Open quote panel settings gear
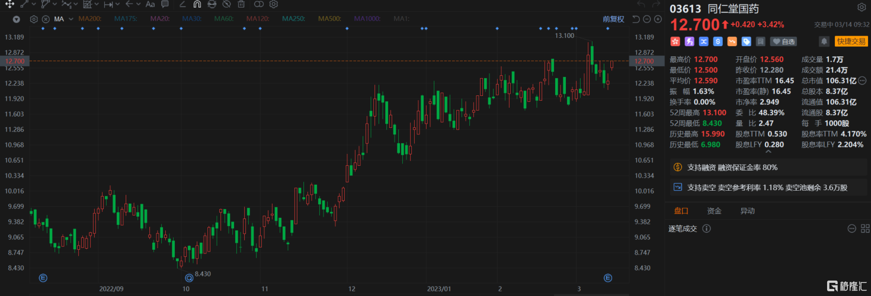The height and width of the screenshot is (296, 871). (861, 7)
